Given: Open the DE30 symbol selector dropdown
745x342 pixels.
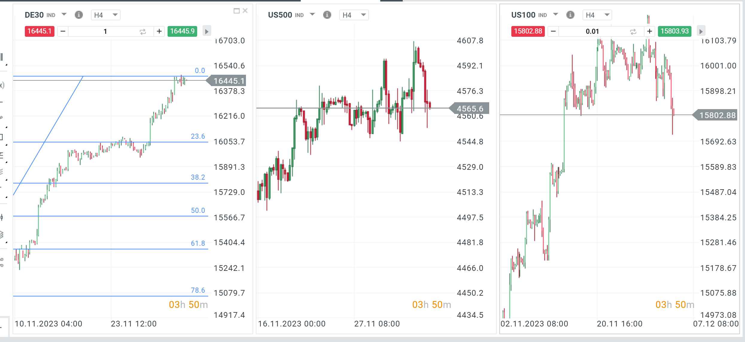Looking at the screenshot, I should pos(64,14).
